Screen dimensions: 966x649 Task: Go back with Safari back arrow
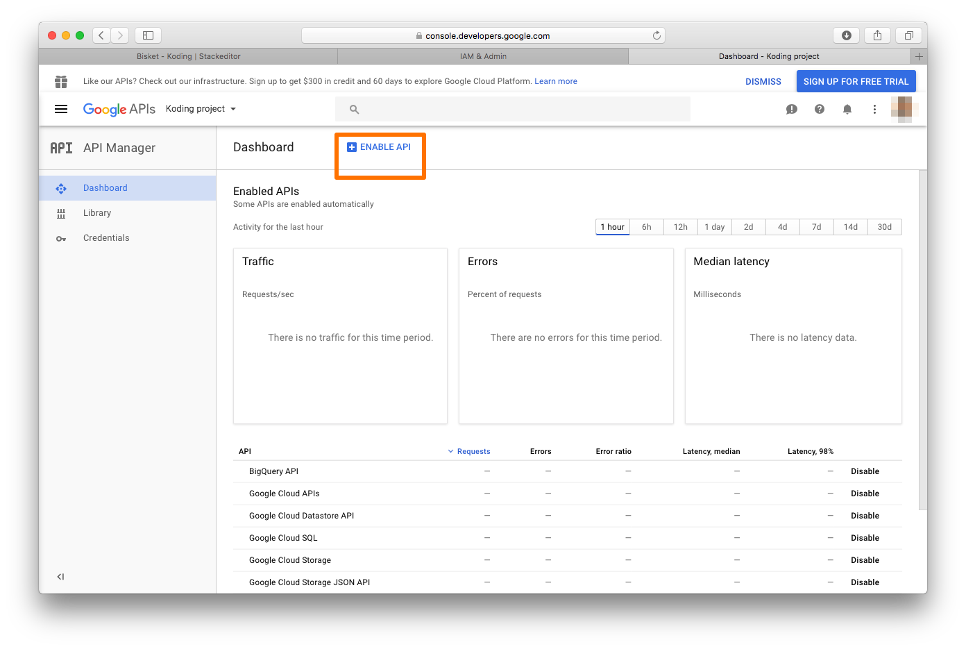[x=101, y=35]
